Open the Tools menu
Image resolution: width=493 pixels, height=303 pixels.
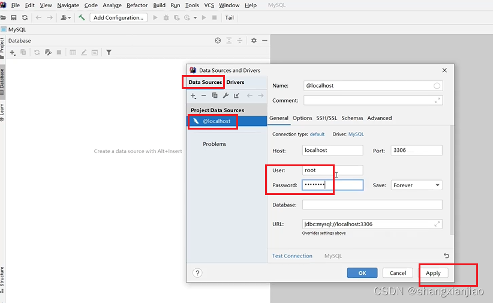click(x=192, y=5)
